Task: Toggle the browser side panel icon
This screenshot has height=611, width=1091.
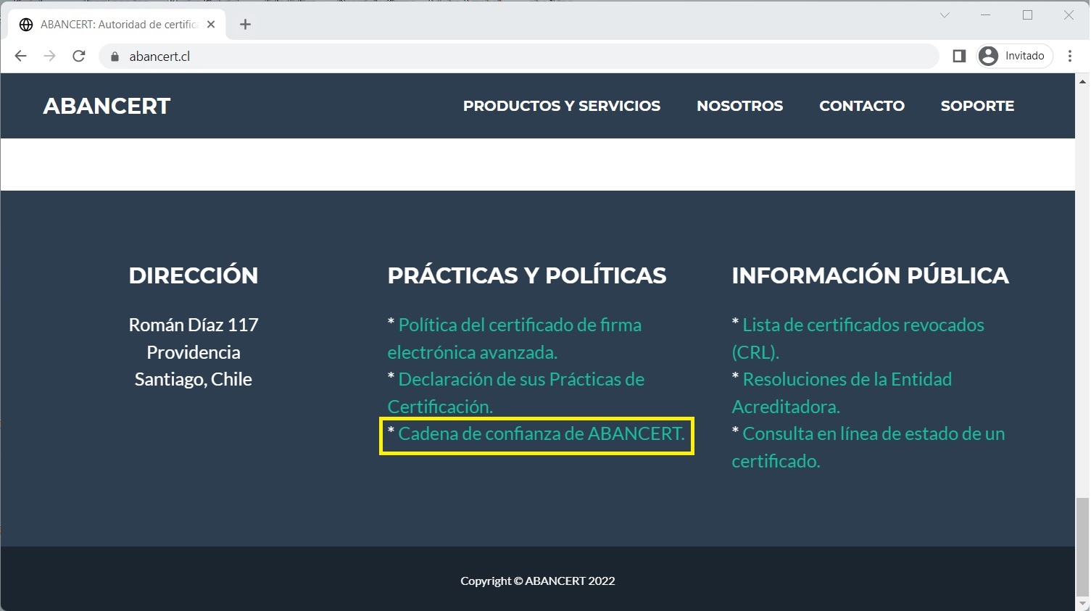Action: tap(959, 56)
